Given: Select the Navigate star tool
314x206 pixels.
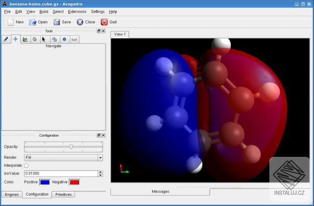Looking at the screenshot, I should 16,39.
